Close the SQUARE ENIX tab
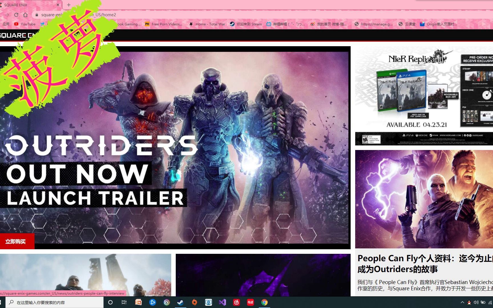Viewport: 493px width, 308px height. click(x=58, y=5)
